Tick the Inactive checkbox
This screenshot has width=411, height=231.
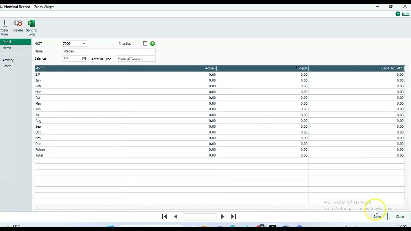pos(145,44)
